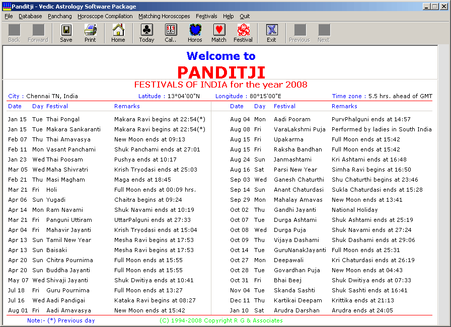This screenshot has height=327, width=451.
Task: Click the 'Thai Pongal' festival entry
Action: tap(63, 119)
